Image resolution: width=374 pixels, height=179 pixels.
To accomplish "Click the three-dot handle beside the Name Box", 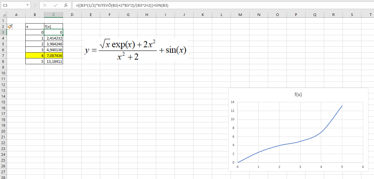I will click(35, 5).
